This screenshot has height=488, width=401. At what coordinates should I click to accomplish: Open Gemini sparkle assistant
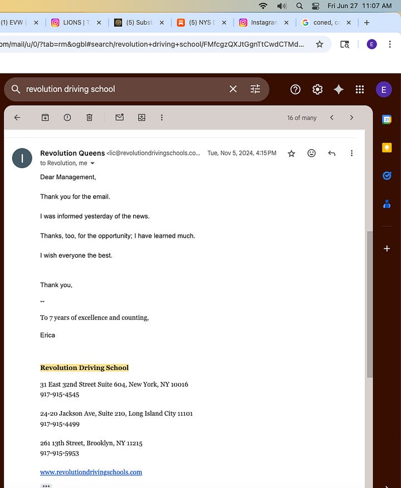pyautogui.click(x=339, y=90)
